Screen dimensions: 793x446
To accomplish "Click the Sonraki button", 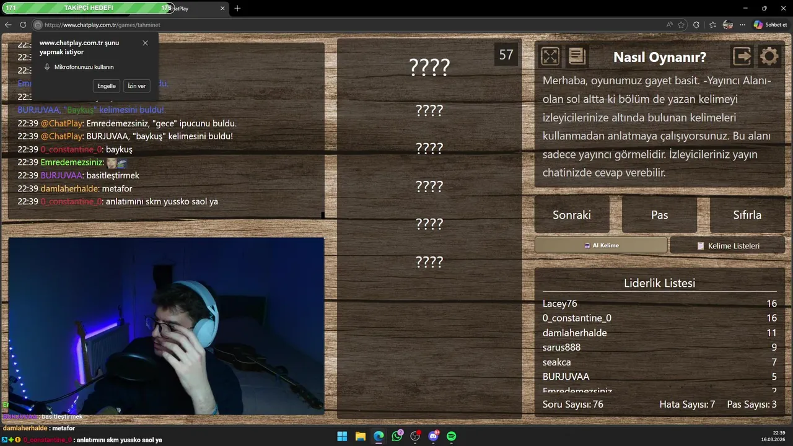I will coord(572,215).
